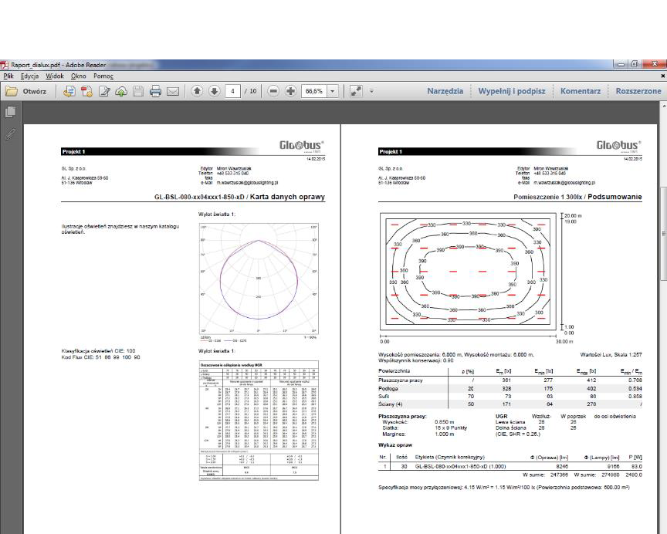This screenshot has width=667, height=534.
Task: Minimize the Adobe Reader window
Action: (x=621, y=64)
